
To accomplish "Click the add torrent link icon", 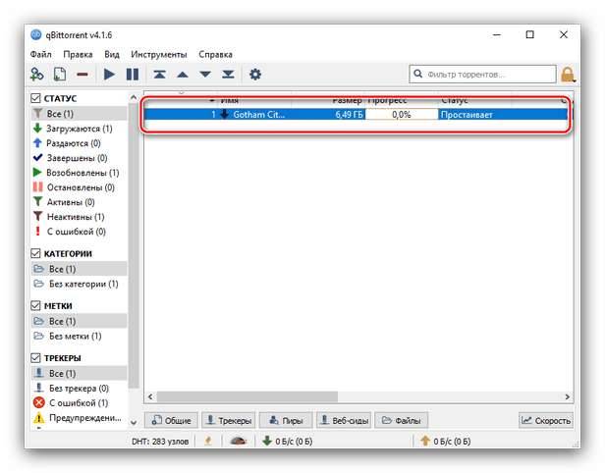I will 36,75.
